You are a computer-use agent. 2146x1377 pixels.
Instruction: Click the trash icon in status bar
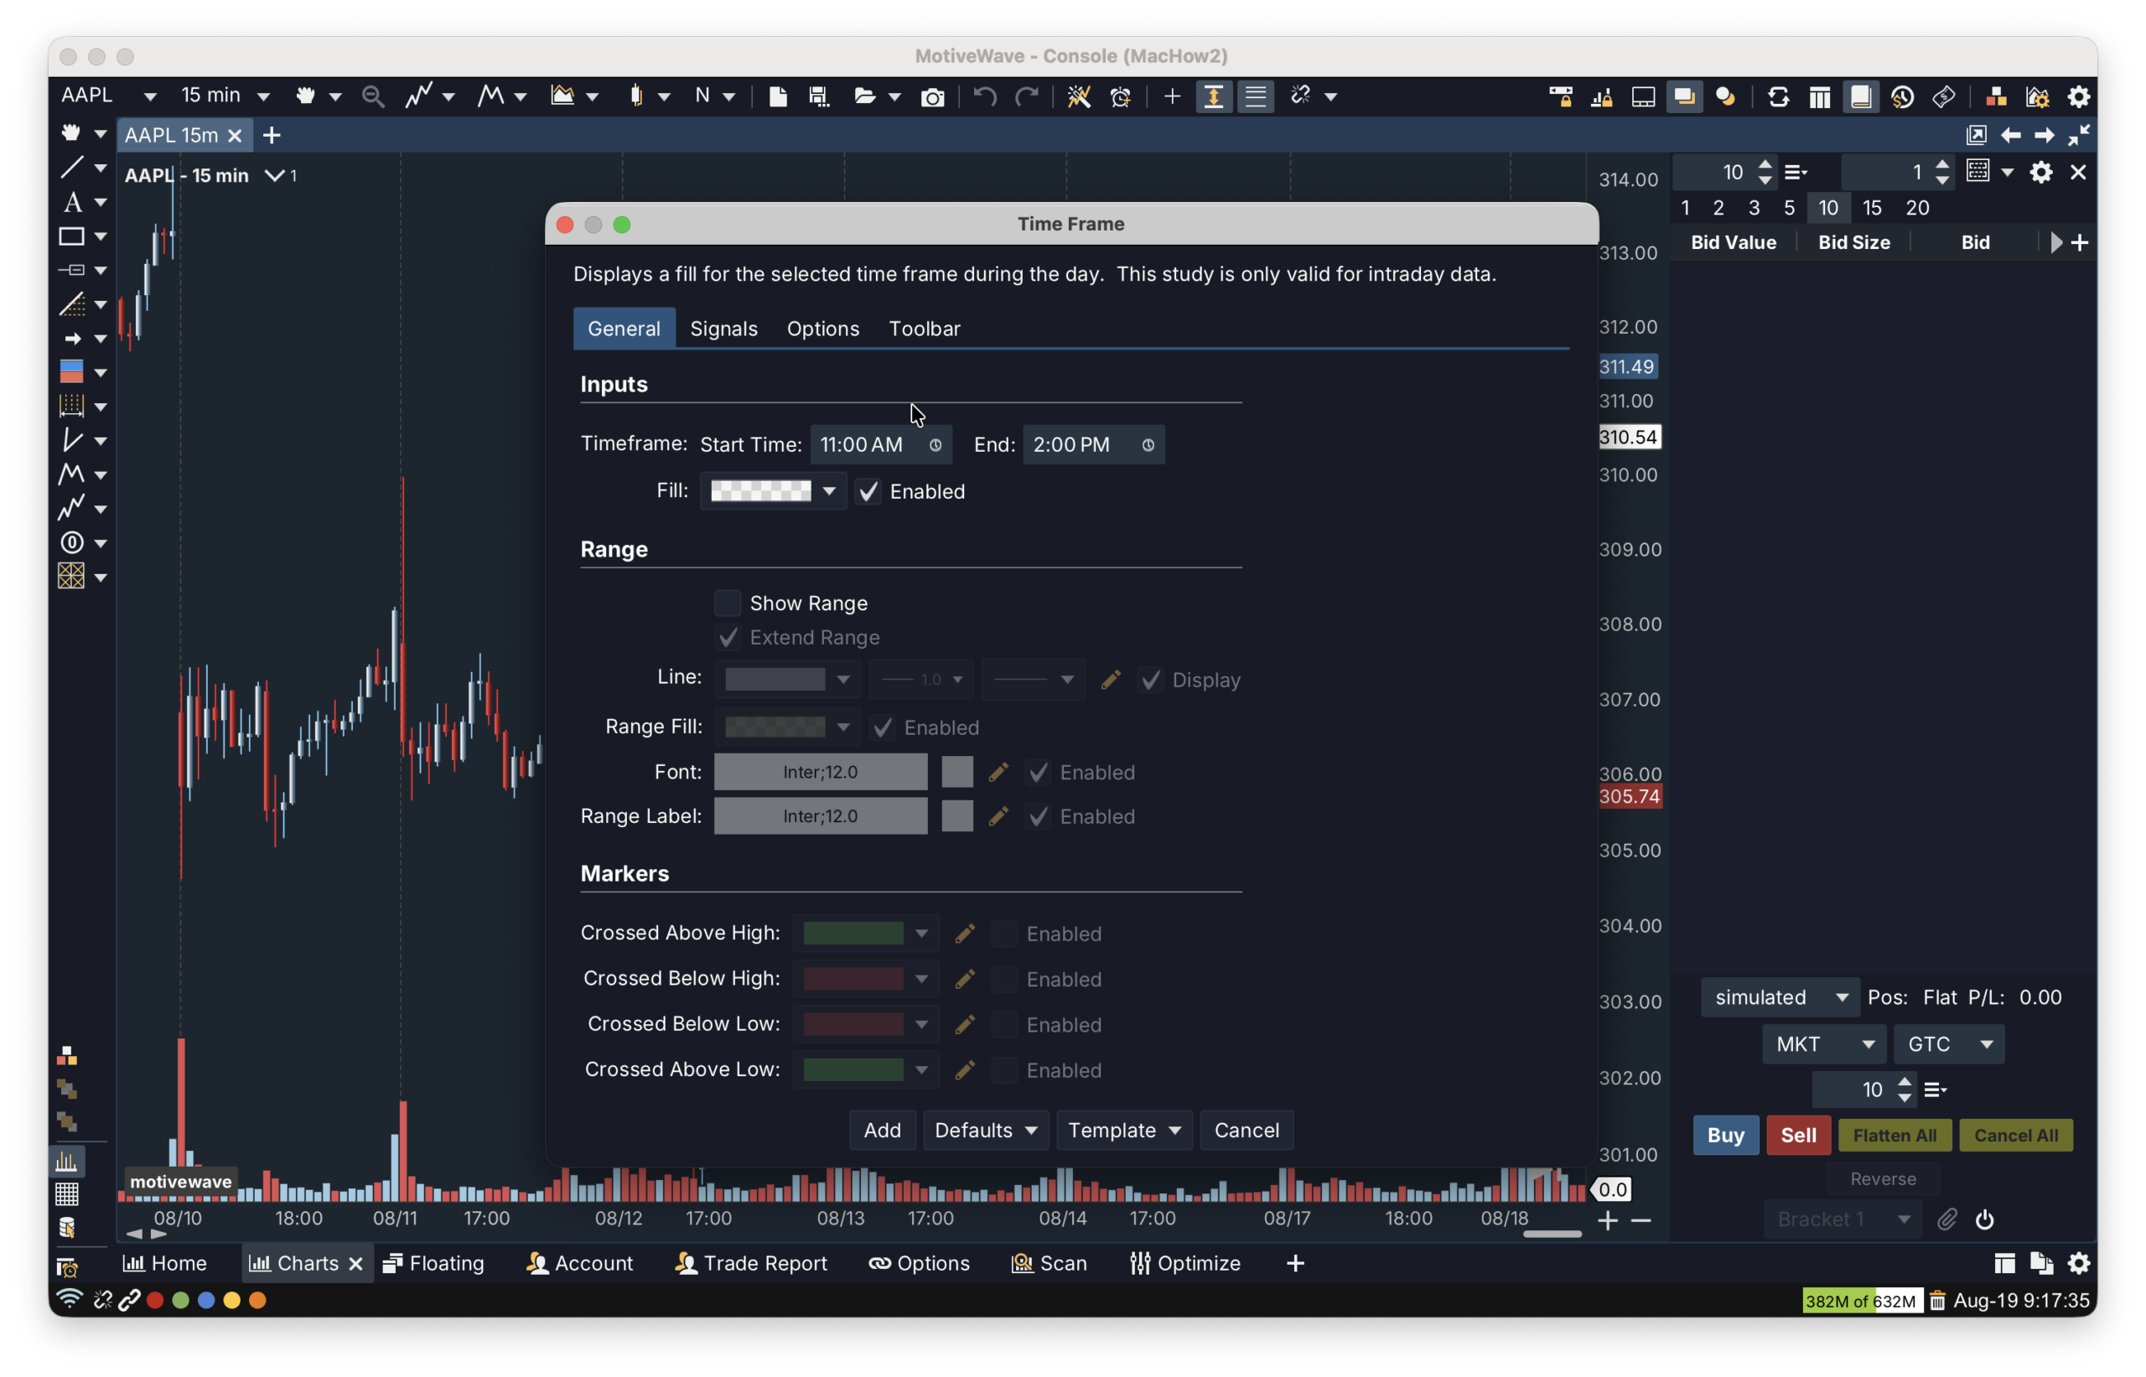click(x=1936, y=1300)
